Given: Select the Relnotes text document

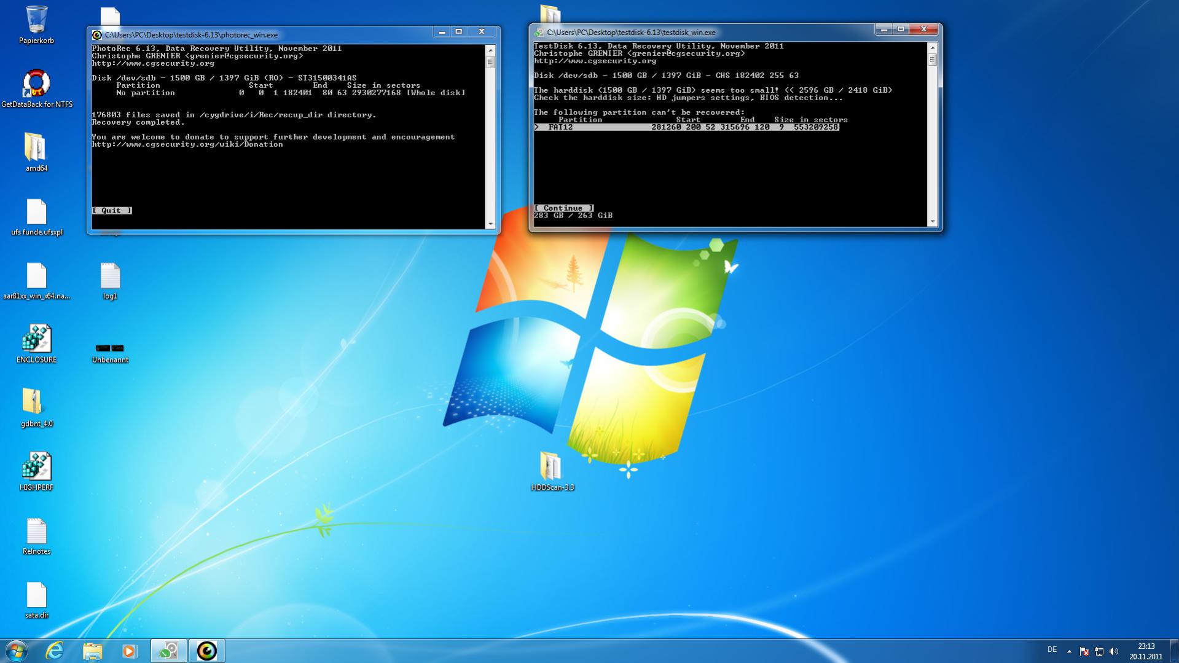Looking at the screenshot, I should pos(36,536).
